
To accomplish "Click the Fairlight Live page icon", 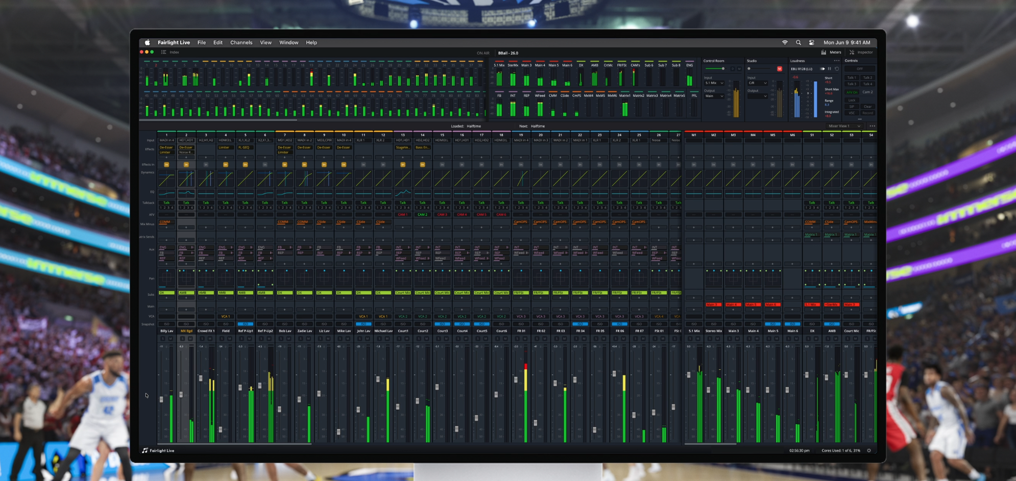I will [145, 450].
